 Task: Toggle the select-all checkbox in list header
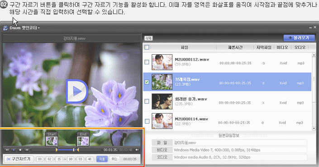pyautogui.click(x=147, y=48)
